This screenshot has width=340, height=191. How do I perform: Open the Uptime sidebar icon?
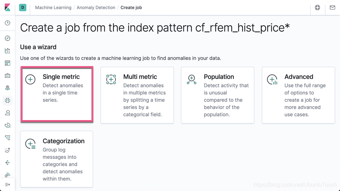coord(7,150)
